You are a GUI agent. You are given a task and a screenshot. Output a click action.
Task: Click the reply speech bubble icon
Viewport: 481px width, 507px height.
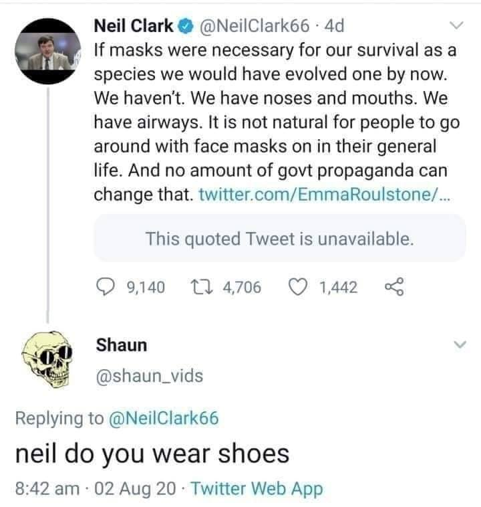pos(106,287)
